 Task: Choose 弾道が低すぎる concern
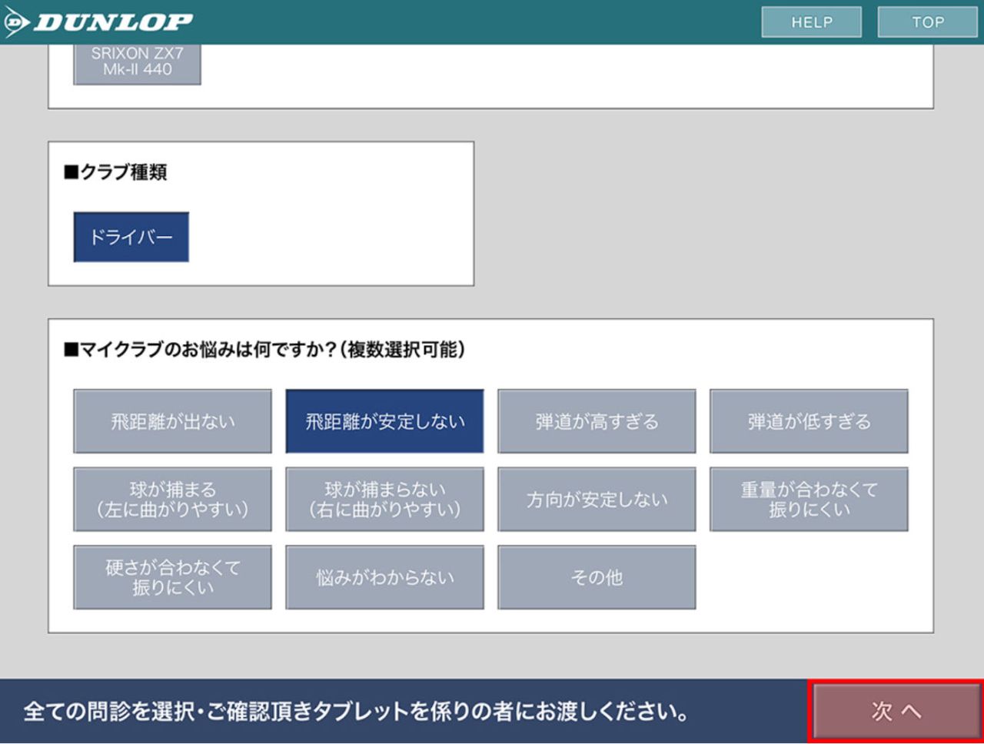pos(809,421)
